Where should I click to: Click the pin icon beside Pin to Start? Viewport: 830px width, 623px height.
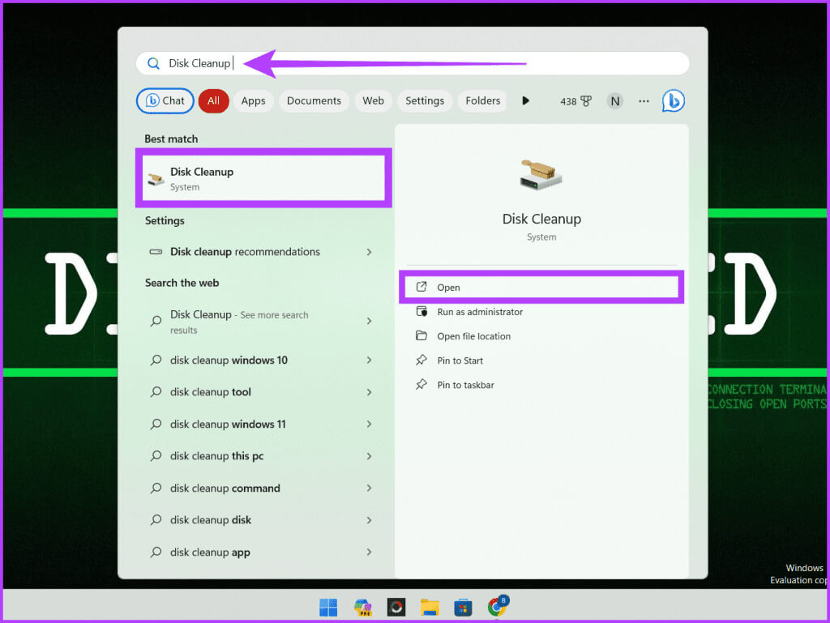[x=421, y=361]
